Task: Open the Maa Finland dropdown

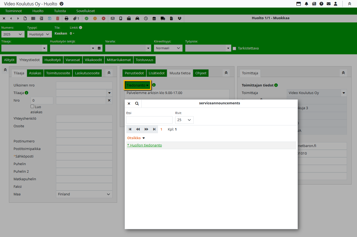Action: 84,194
